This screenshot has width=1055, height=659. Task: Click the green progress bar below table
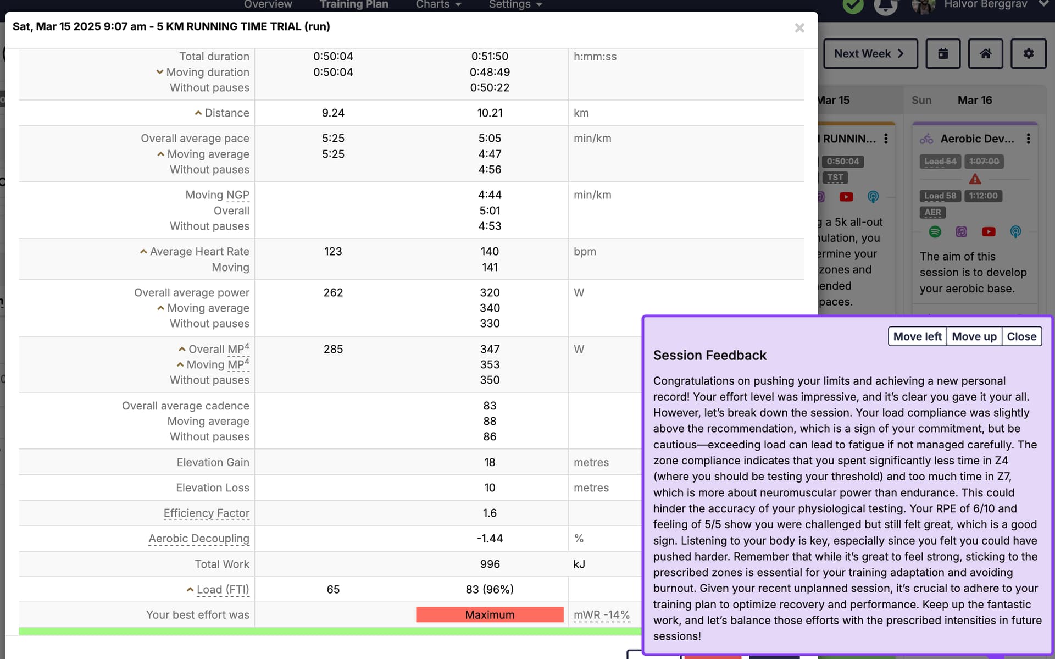330,632
